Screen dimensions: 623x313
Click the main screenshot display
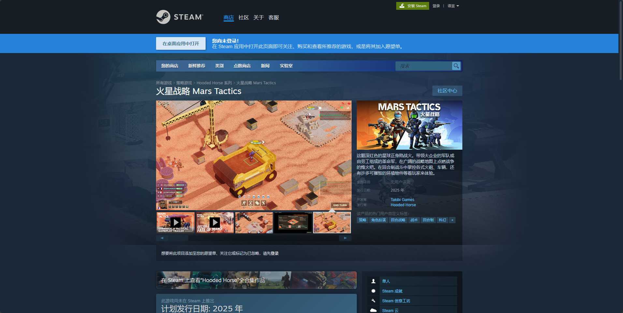click(x=254, y=155)
